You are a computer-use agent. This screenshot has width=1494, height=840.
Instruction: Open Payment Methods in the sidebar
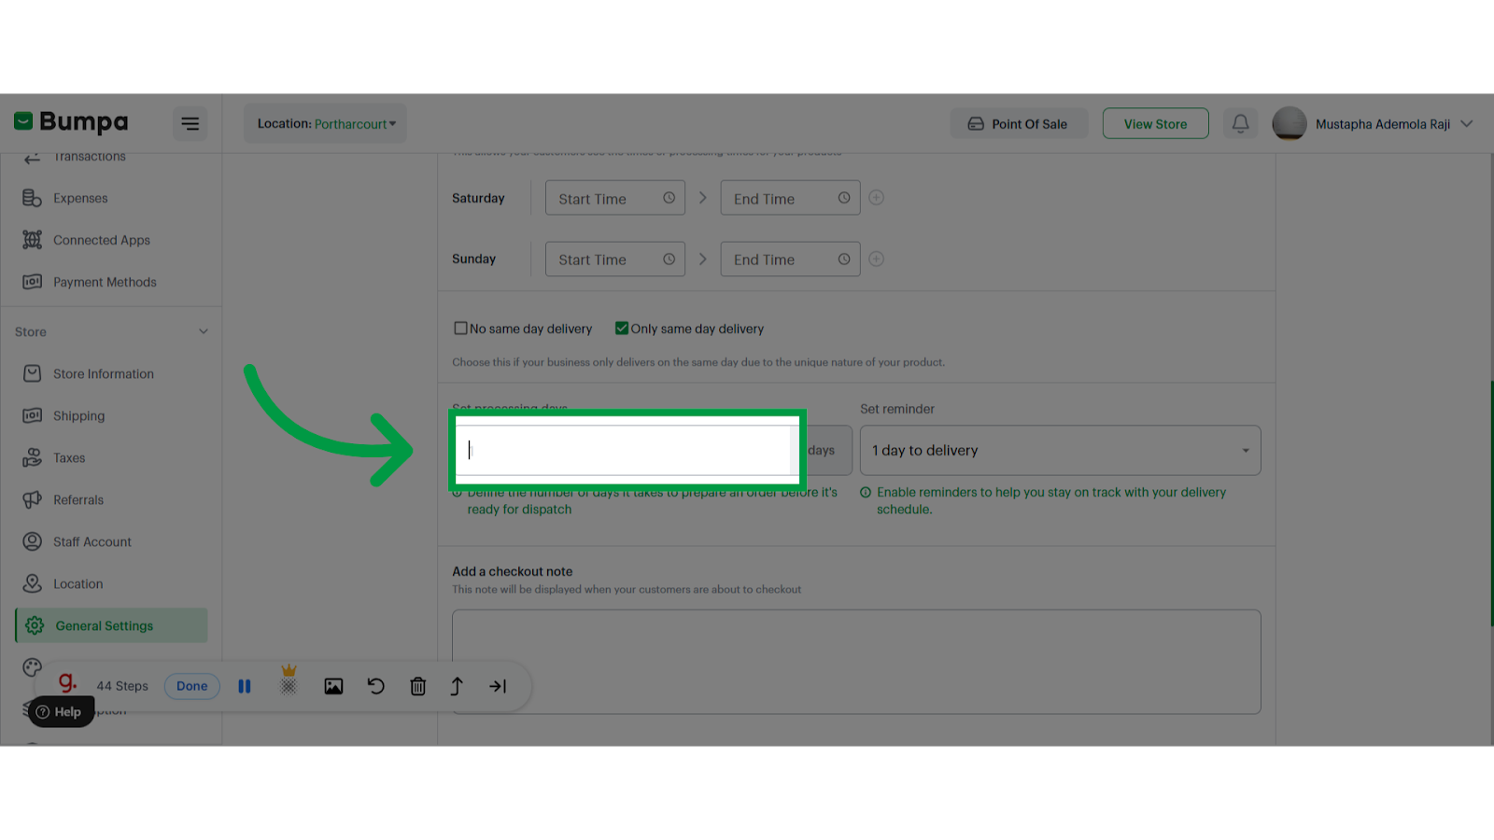105,282
